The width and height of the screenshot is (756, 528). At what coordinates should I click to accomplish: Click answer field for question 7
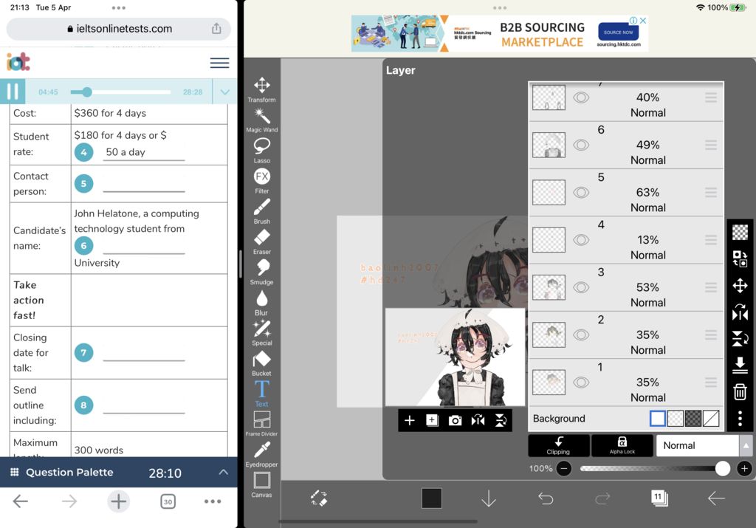coord(144,353)
